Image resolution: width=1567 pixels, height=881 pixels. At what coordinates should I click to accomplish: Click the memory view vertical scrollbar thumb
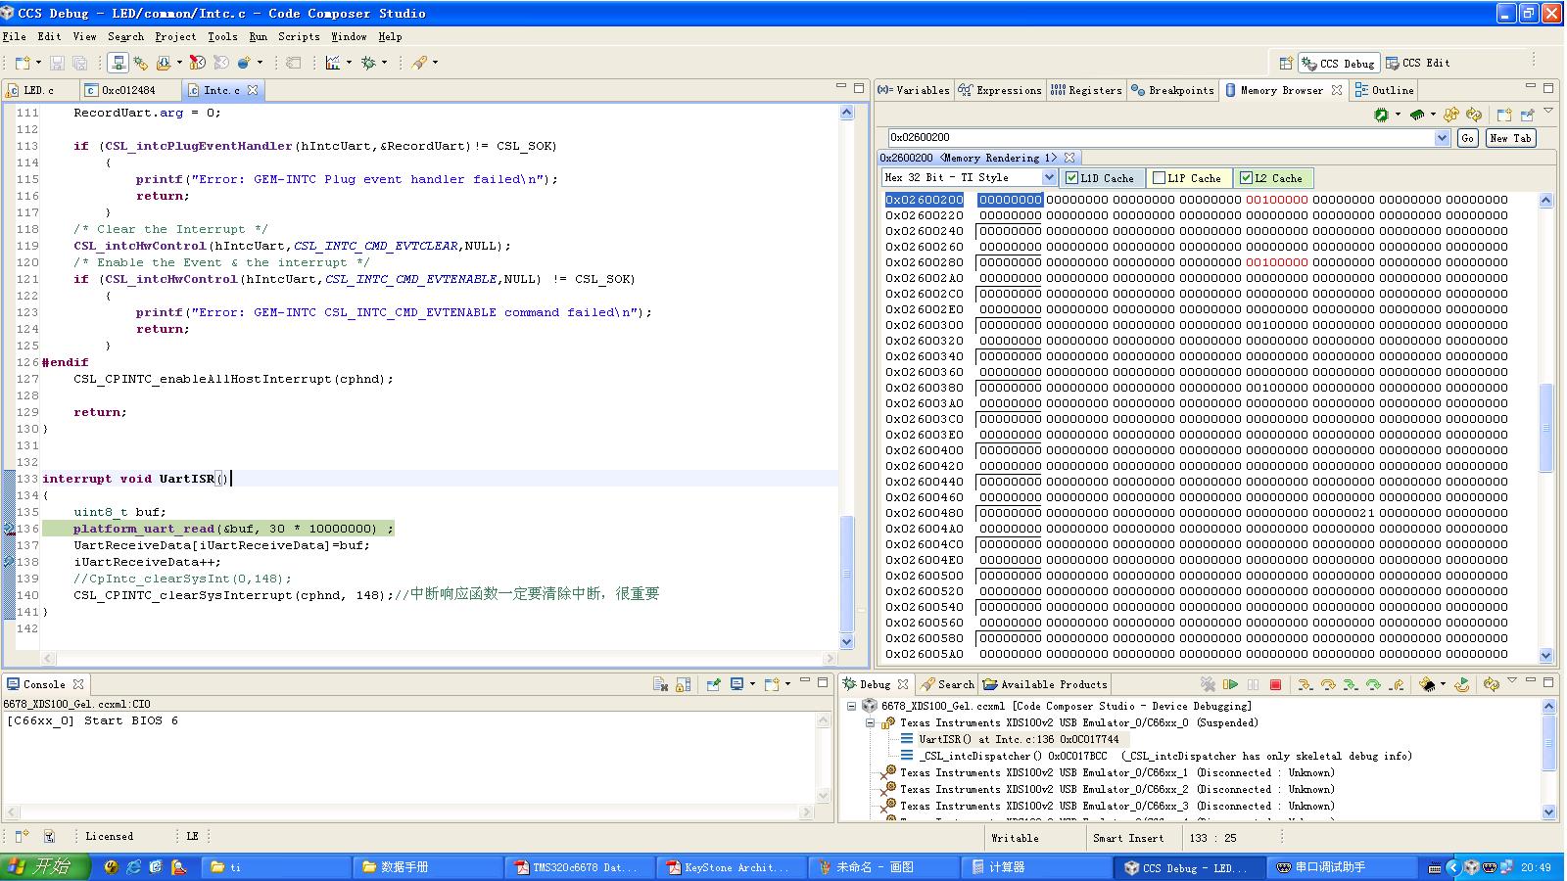pyautogui.click(x=1546, y=427)
